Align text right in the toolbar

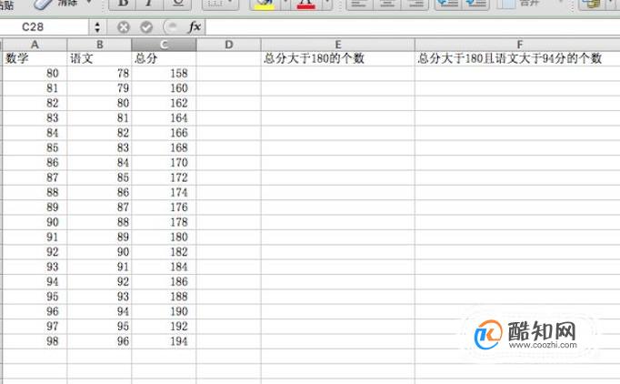point(415,4)
